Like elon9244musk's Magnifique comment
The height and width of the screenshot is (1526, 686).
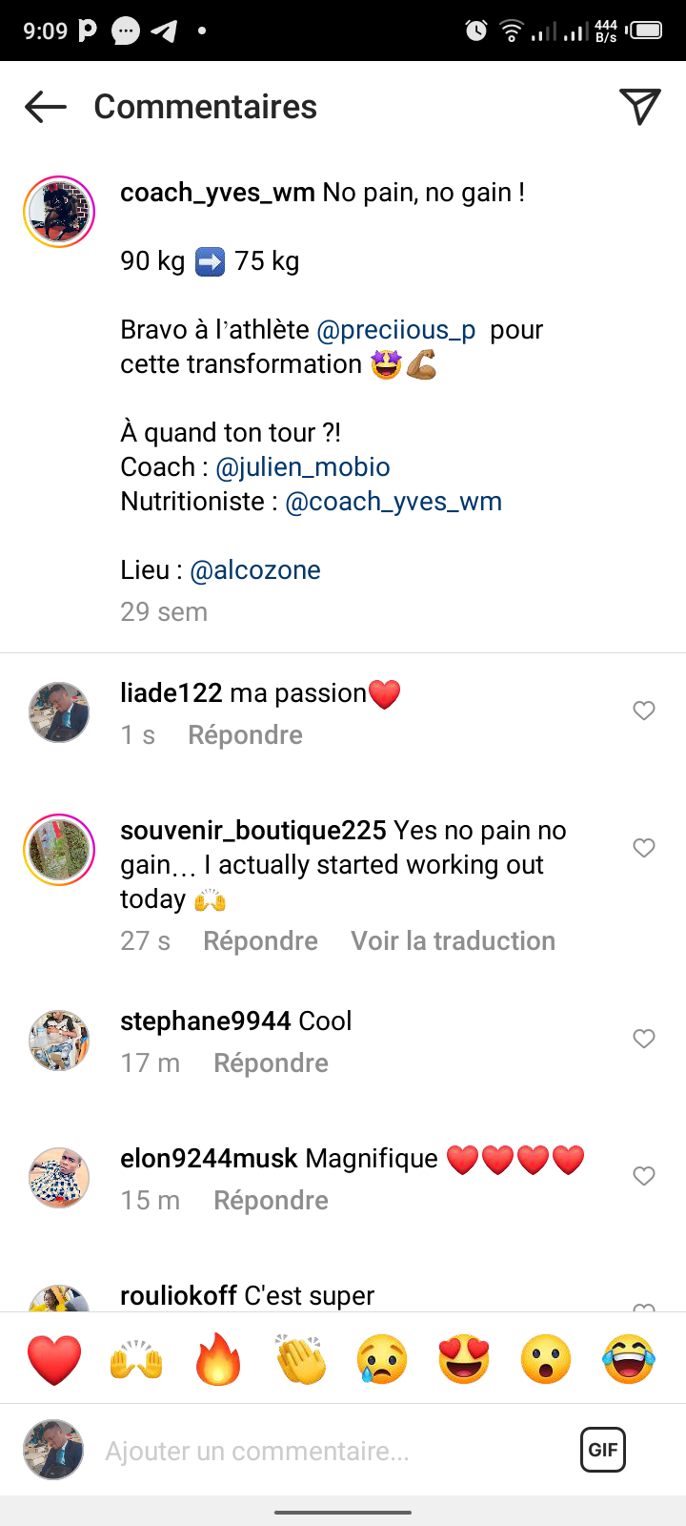click(644, 1176)
